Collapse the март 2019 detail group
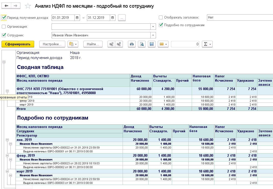 (7, 171)
